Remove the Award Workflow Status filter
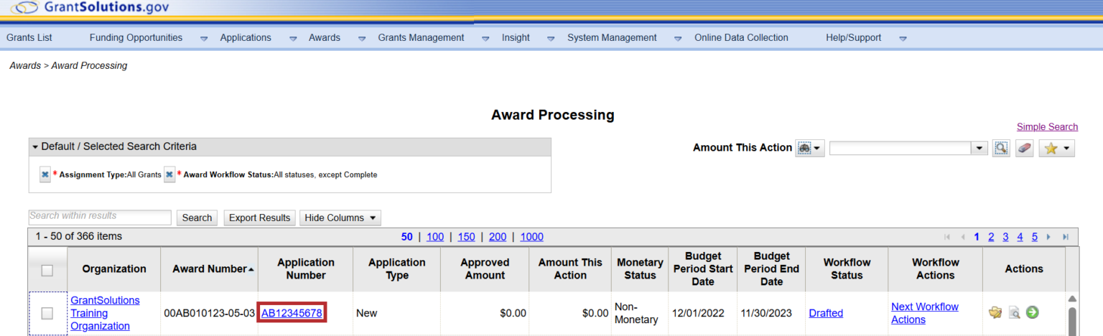This screenshot has width=1103, height=336. click(x=169, y=174)
